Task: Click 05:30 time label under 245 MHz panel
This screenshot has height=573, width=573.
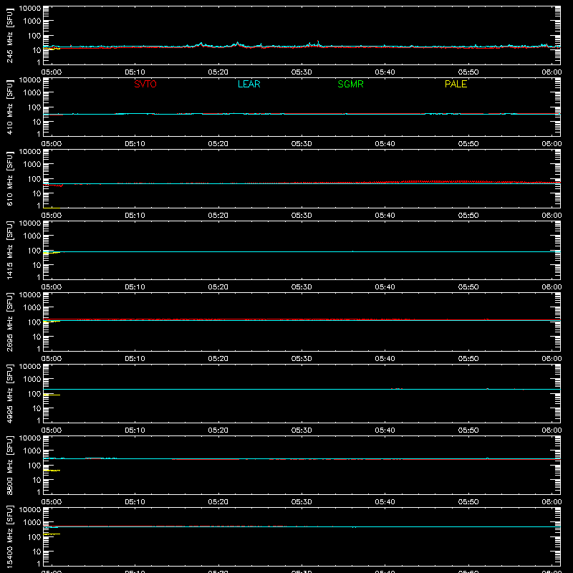Action: click(x=302, y=72)
